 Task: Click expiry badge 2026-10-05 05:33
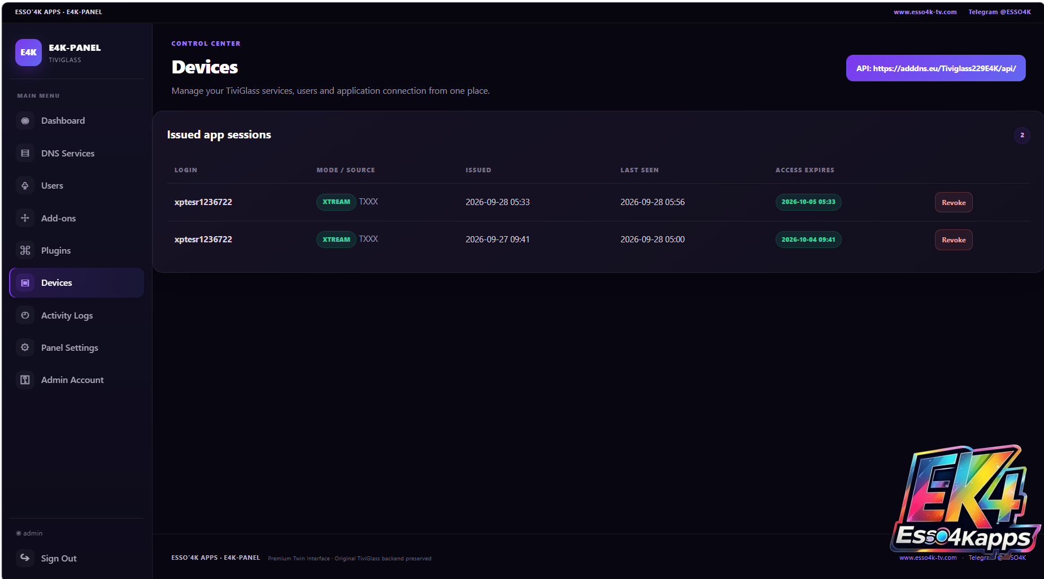[x=808, y=202]
